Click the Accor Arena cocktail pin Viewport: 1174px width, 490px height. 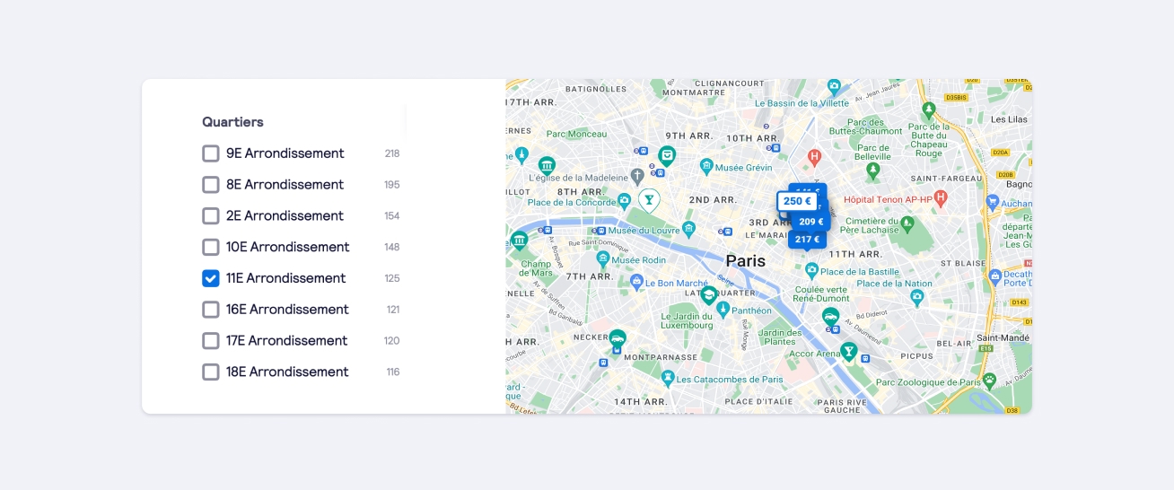(848, 351)
